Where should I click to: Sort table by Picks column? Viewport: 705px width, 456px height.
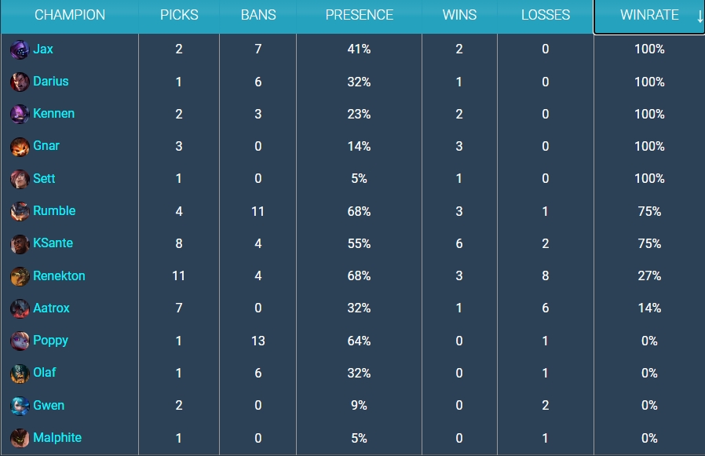pos(179,16)
